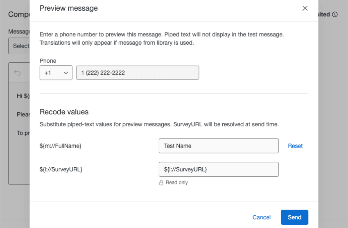This screenshot has height=228, width=348.
Task: Focus the phone number input field
Action: pyautogui.click(x=138, y=73)
